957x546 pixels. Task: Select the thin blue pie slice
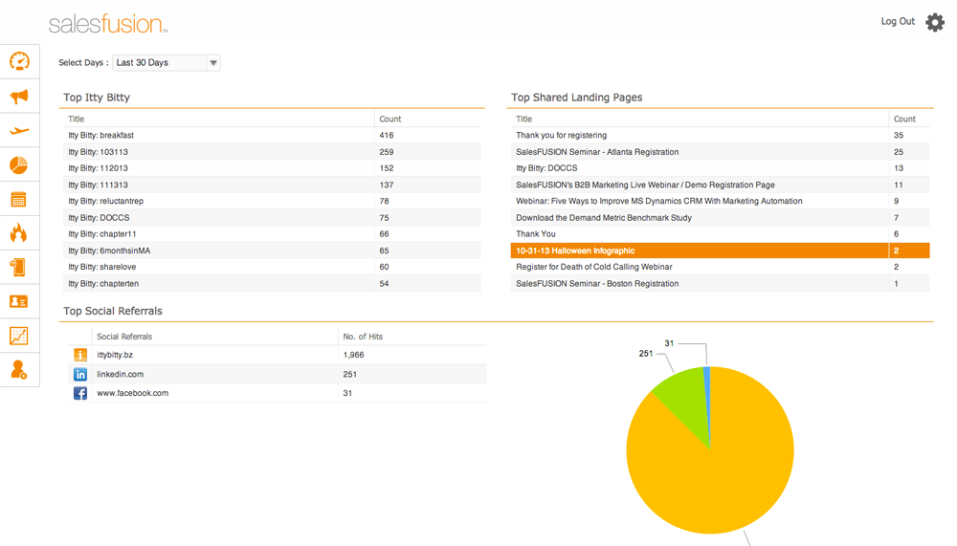click(x=707, y=390)
